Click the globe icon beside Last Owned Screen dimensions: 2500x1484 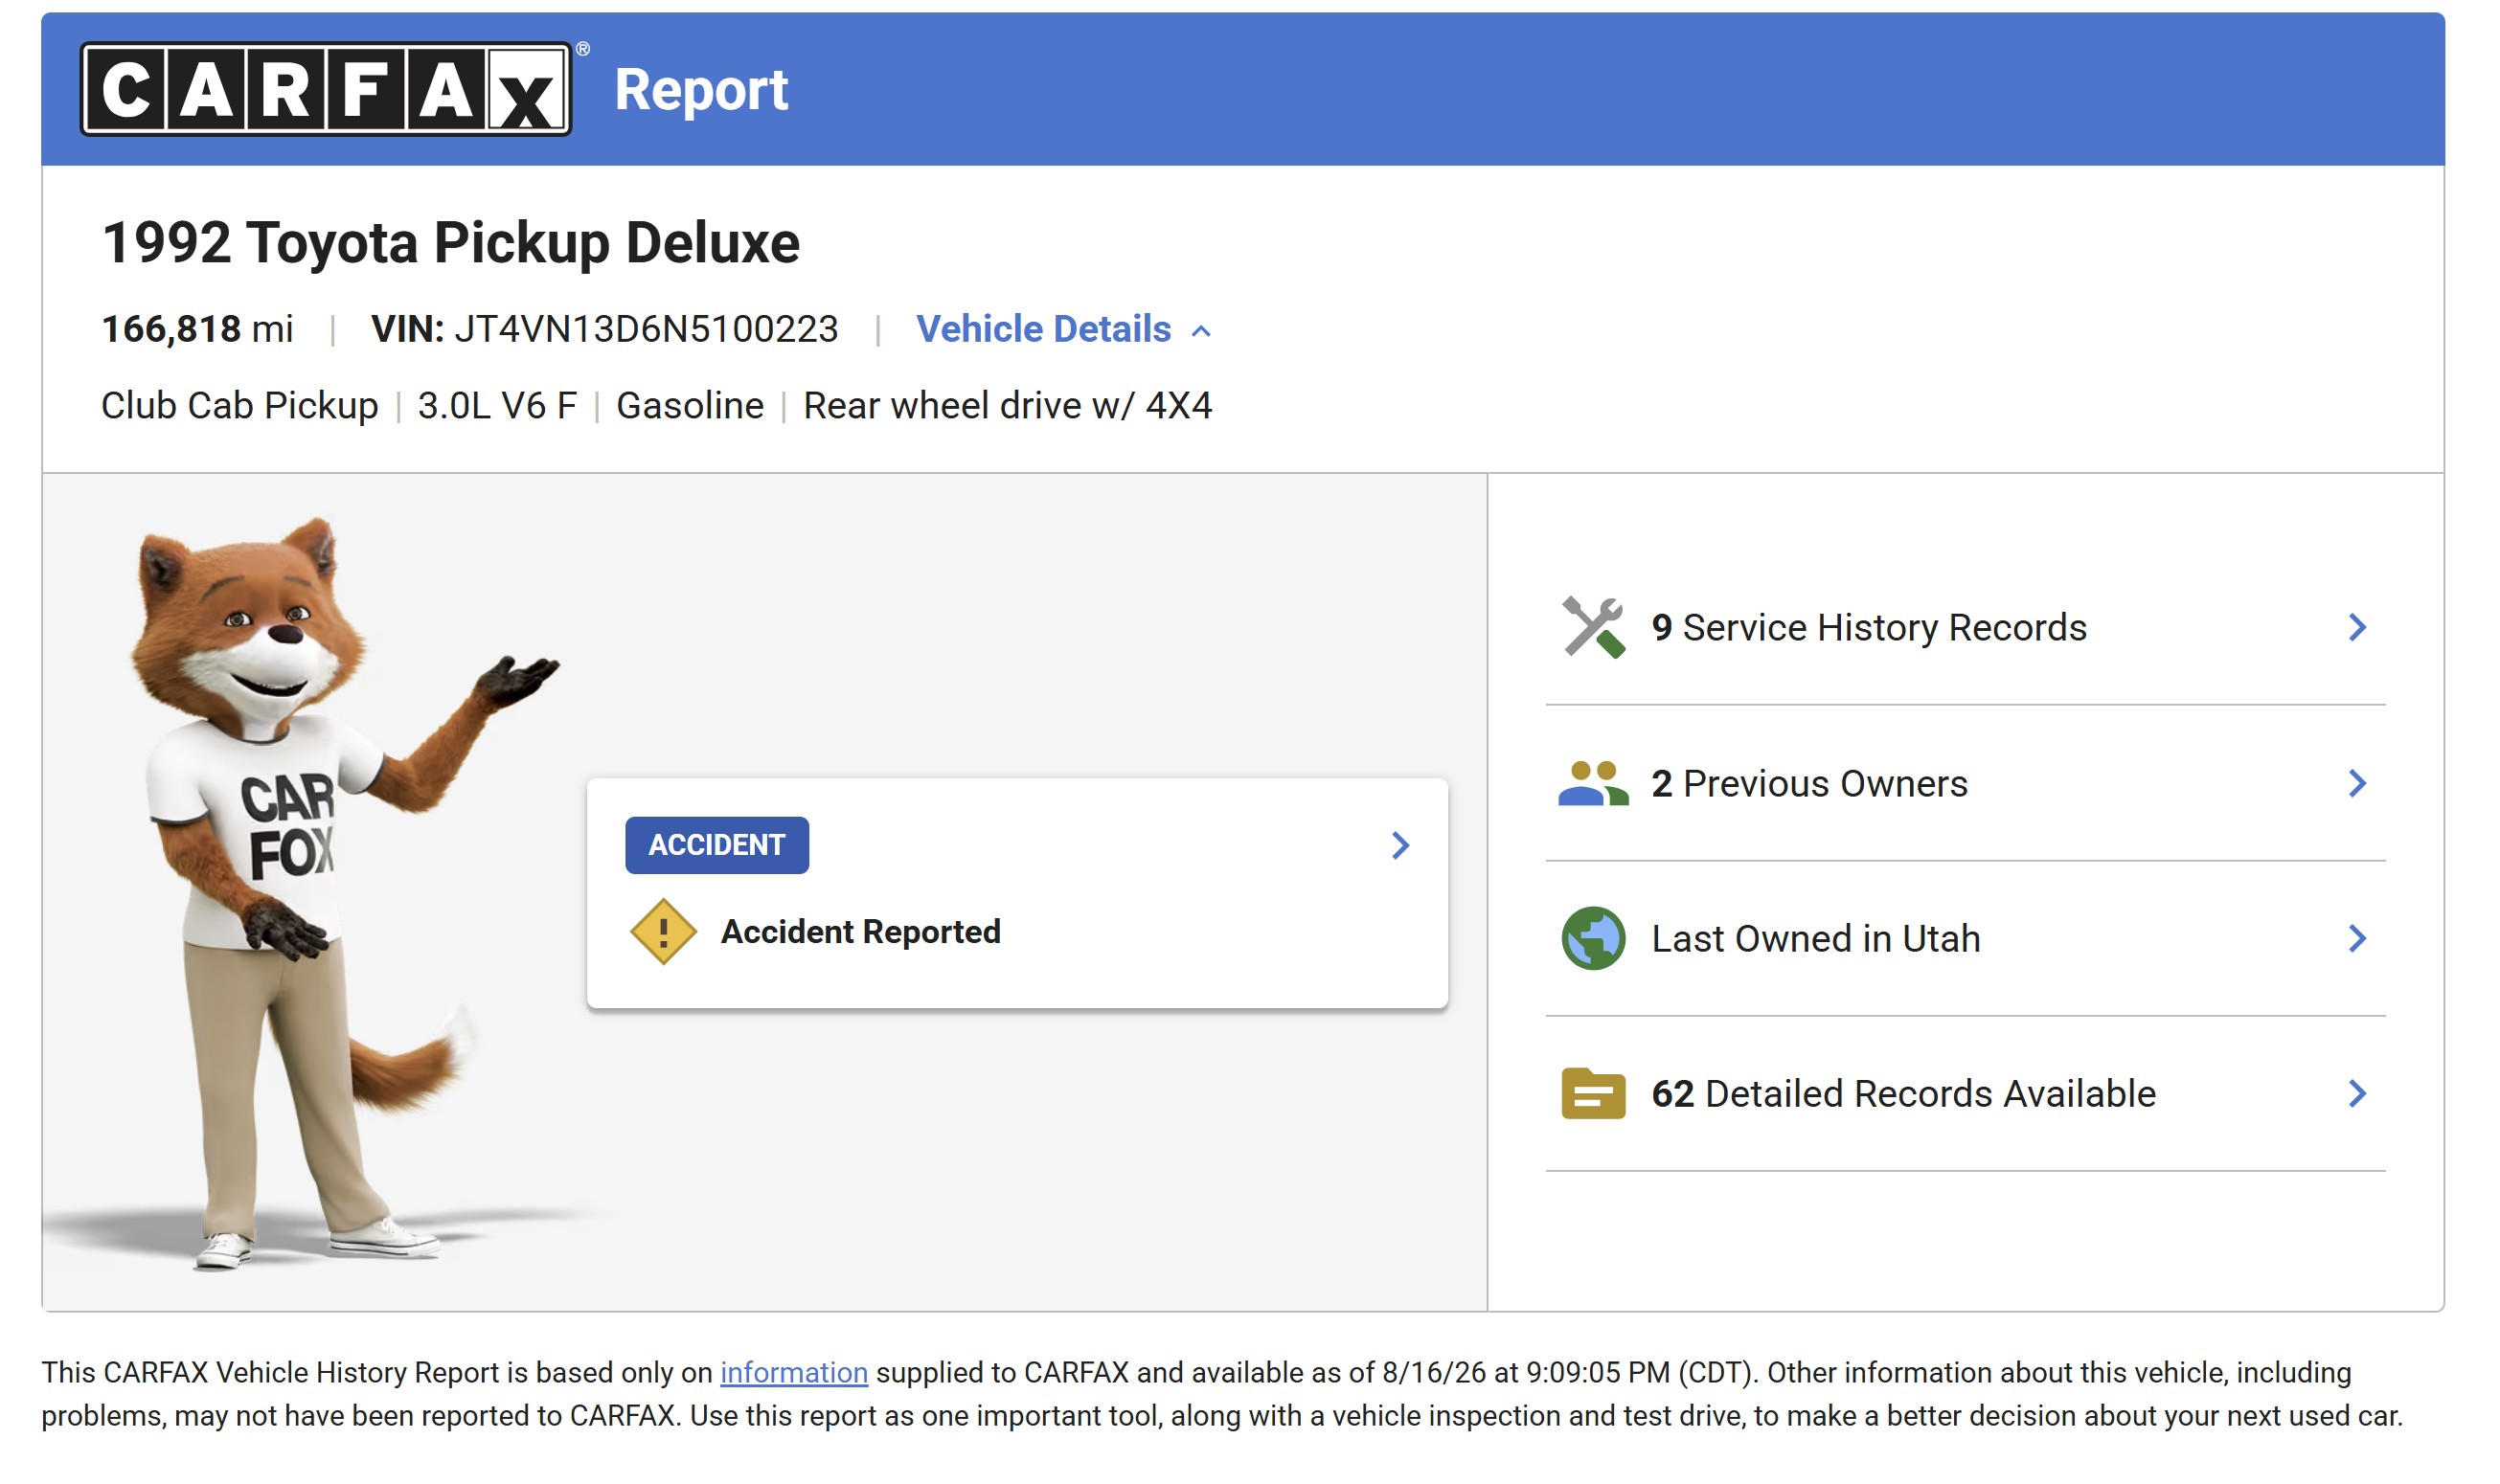1593,938
